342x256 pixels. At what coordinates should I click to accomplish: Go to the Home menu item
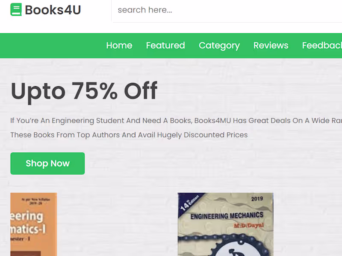pos(119,45)
